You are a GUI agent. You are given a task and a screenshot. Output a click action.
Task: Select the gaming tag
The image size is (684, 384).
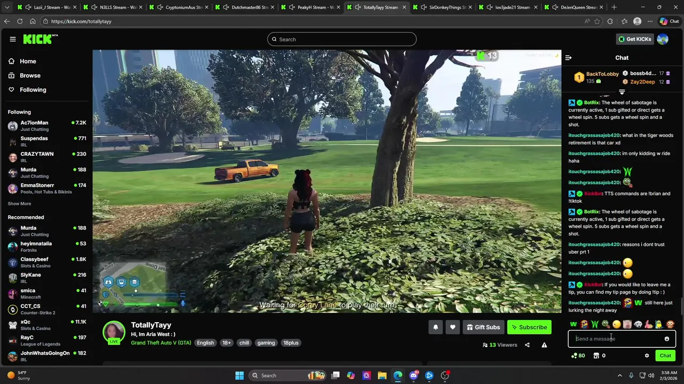pyautogui.click(x=266, y=343)
